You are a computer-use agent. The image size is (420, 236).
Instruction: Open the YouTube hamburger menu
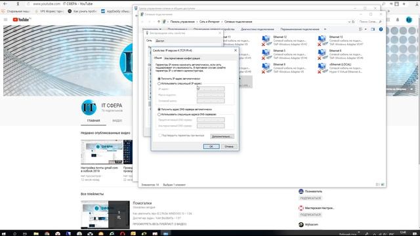[x=6, y=20]
